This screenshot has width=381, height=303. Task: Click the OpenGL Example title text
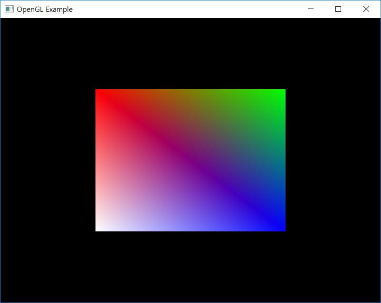45,9
